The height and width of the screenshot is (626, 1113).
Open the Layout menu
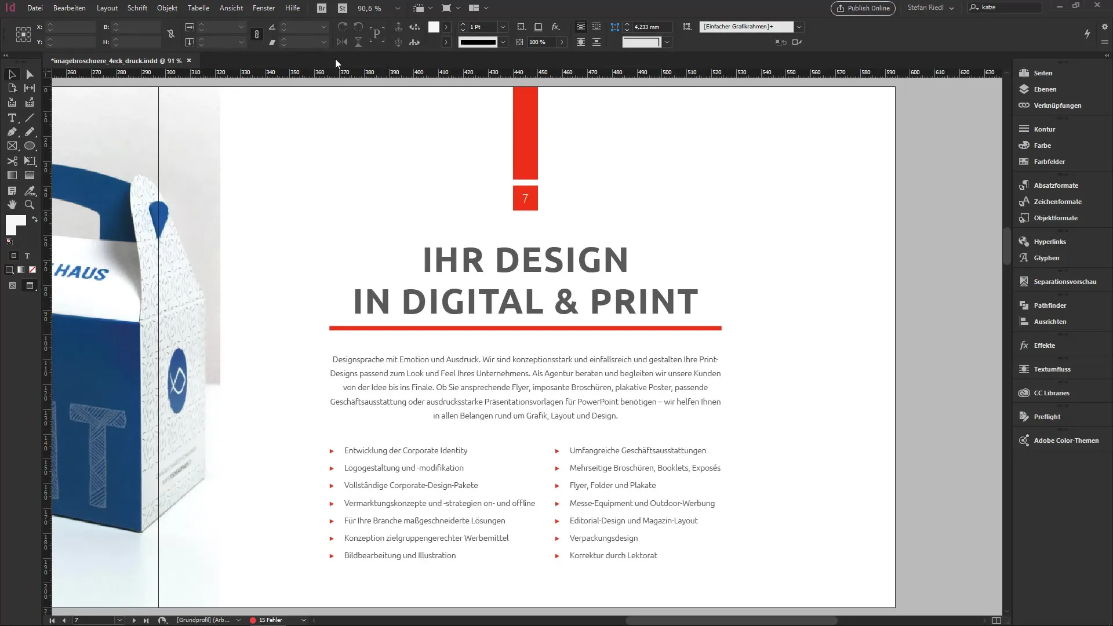pyautogui.click(x=107, y=8)
